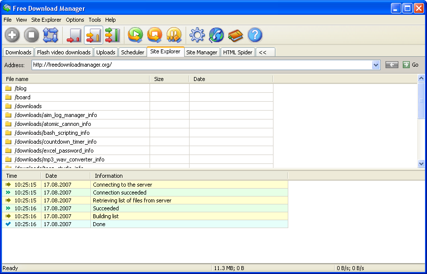Switch to the Uploads tab
This screenshot has height=274, width=427.
106,52
